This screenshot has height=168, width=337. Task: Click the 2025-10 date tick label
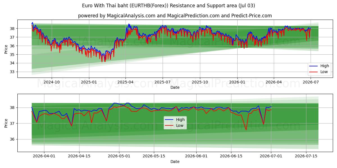click(200, 82)
